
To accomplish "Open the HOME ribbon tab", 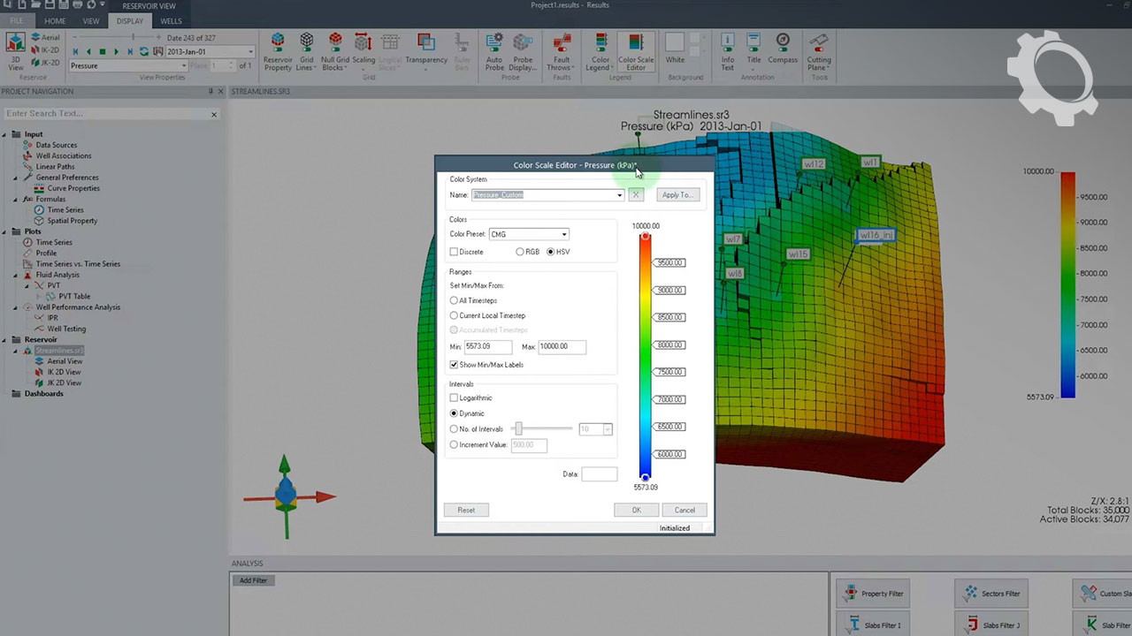I will [x=55, y=21].
